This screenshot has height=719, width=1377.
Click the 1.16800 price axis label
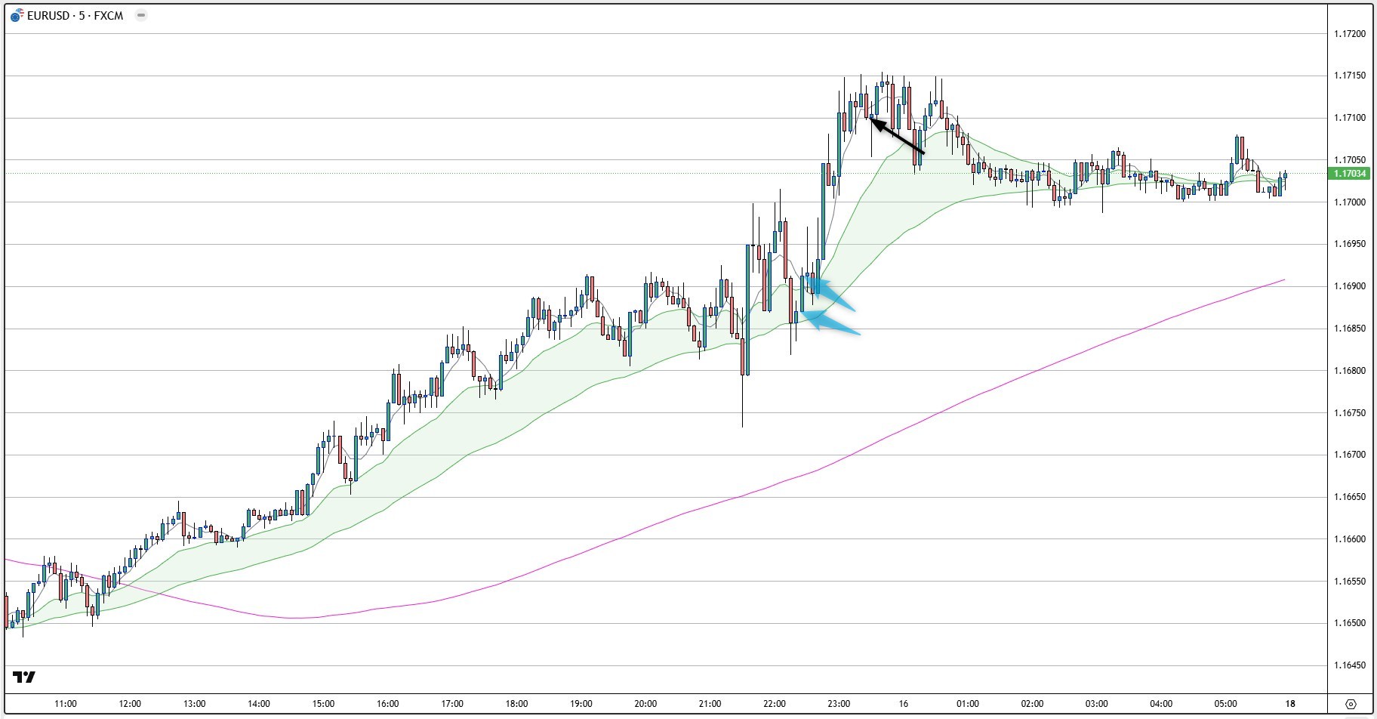1350,371
